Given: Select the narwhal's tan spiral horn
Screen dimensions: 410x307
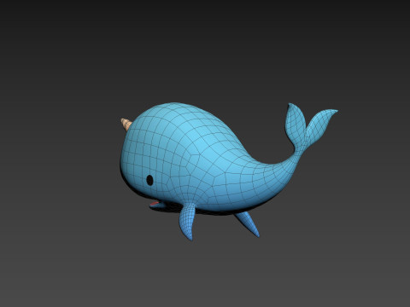Looking at the screenshot, I should click(126, 125).
